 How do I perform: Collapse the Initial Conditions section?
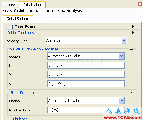[134, 32]
